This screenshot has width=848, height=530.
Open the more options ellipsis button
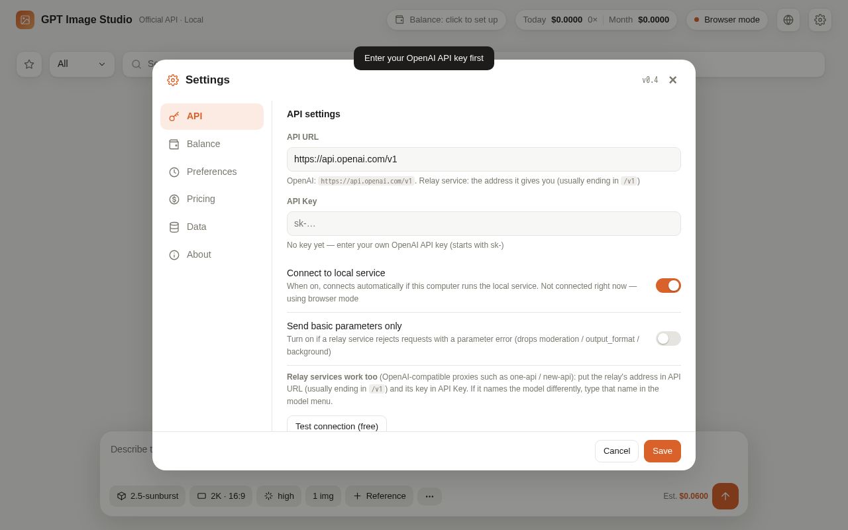(x=429, y=496)
